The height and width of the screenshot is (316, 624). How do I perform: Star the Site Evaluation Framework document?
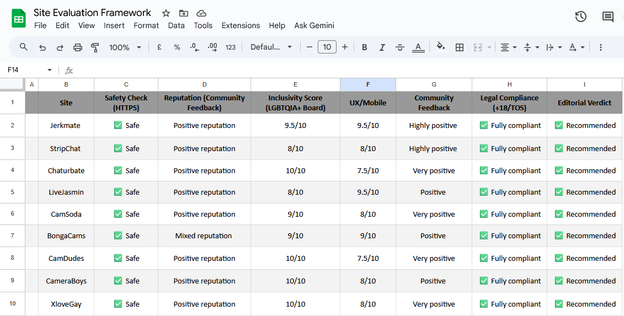click(x=166, y=13)
